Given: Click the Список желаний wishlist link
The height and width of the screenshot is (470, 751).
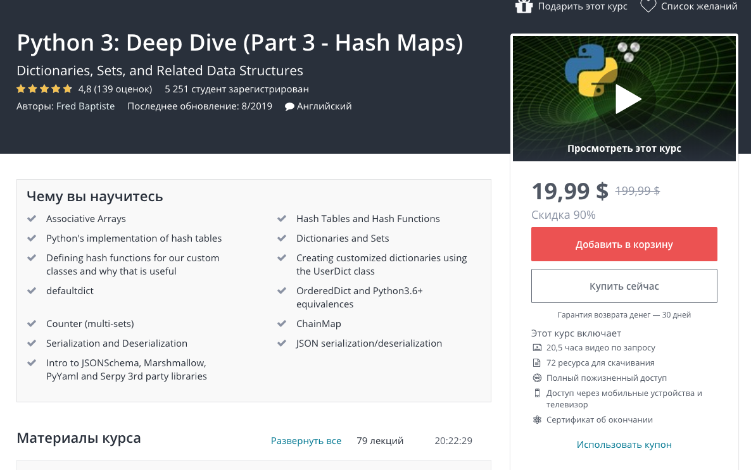Looking at the screenshot, I should pyautogui.click(x=699, y=6).
